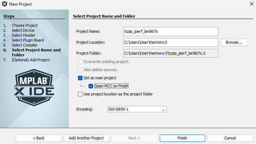Select the Choose Project step
The width and height of the screenshot is (256, 144).
pos(25,25)
